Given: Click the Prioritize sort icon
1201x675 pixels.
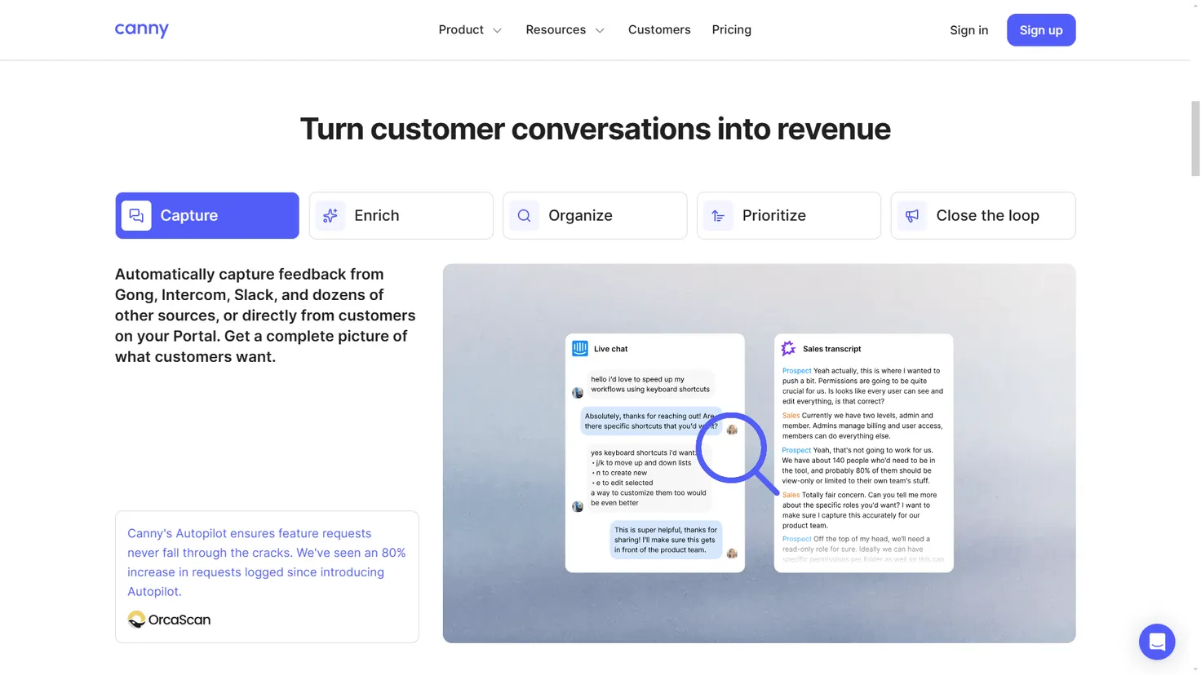Looking at the screenshot, I should click(x=718, y=215).
